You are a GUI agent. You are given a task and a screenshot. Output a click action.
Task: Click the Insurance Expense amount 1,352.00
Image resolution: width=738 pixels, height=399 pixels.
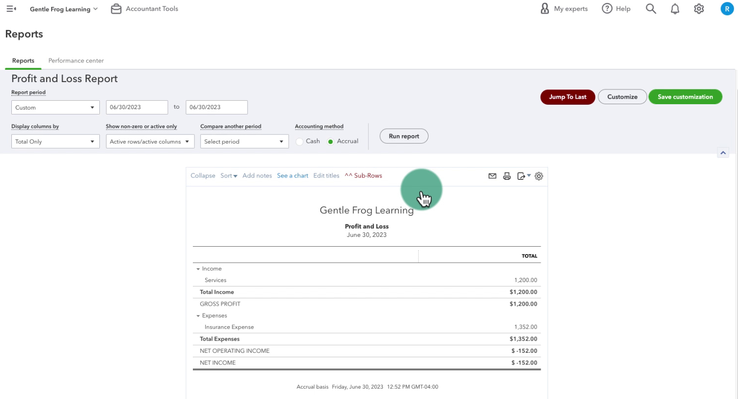pos(525,327)
